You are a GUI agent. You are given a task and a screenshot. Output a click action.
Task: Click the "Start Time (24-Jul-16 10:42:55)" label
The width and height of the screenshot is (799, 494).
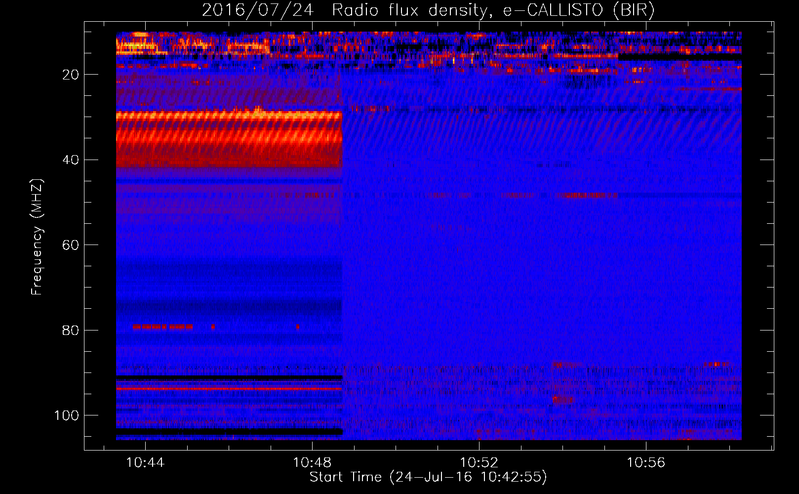(428, 477)
